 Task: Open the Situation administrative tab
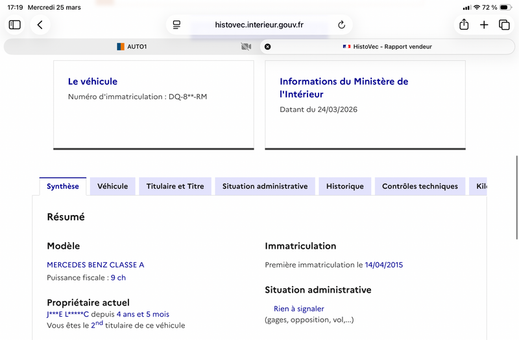[x=265, y=187]
